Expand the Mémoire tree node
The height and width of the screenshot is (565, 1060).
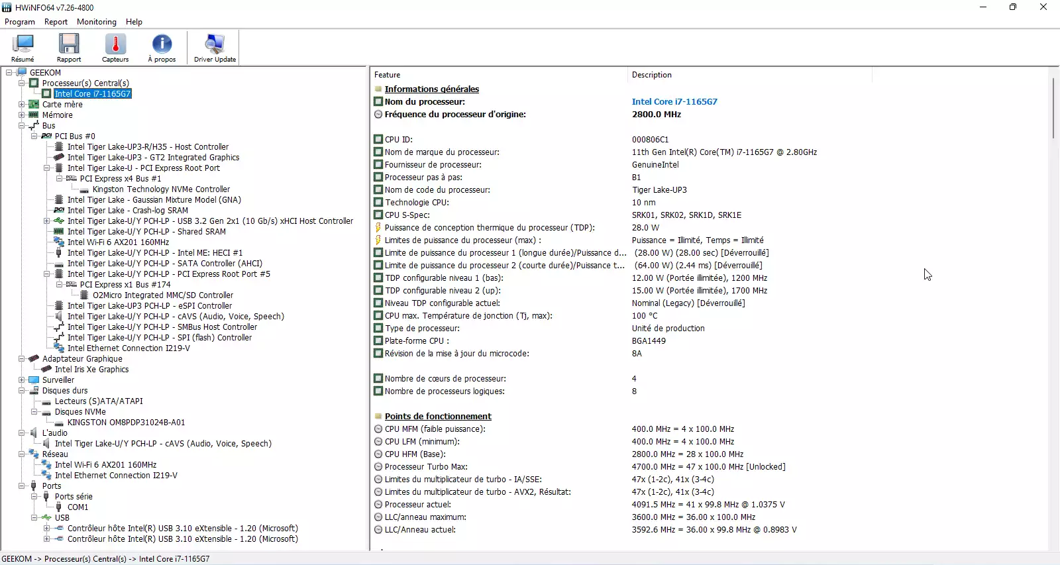(x=22, y=115)
